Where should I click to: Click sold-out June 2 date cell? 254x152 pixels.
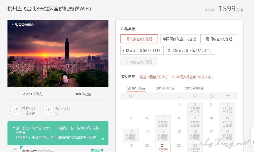pyautogui.click(x=195, y=108)
